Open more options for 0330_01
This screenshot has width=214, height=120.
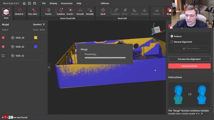pyautogui.click(x=42, y=56)
